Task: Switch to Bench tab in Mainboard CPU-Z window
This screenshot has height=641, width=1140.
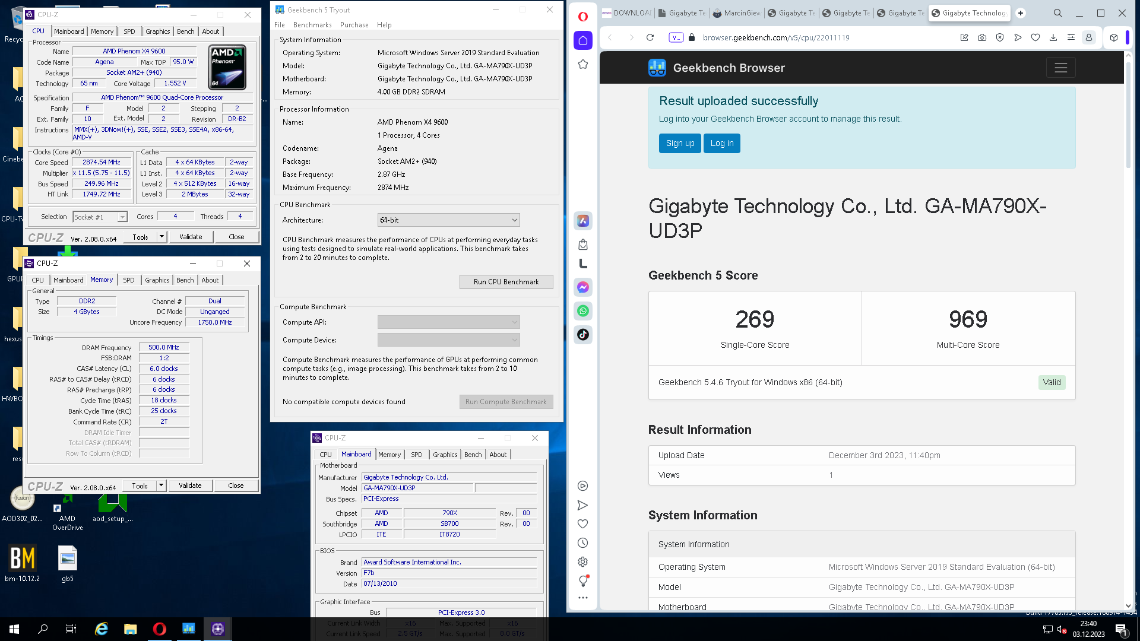Action: 473,455
